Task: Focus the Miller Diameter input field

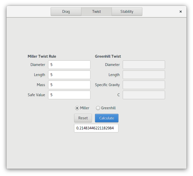Action: (x=69, y=65)
